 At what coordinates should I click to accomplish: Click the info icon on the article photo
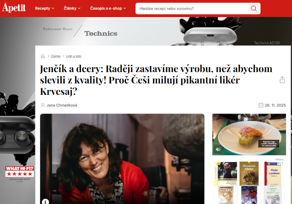pos(45,201)
